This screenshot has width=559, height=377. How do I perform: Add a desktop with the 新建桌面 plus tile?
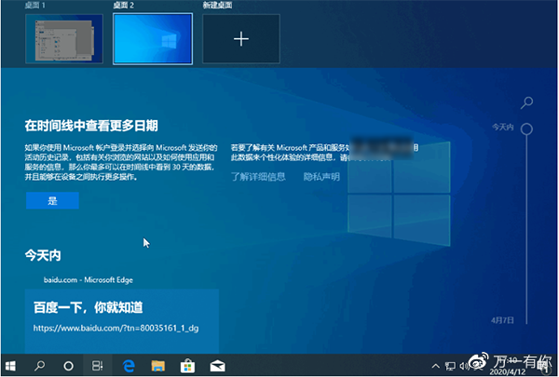(241, 40)
